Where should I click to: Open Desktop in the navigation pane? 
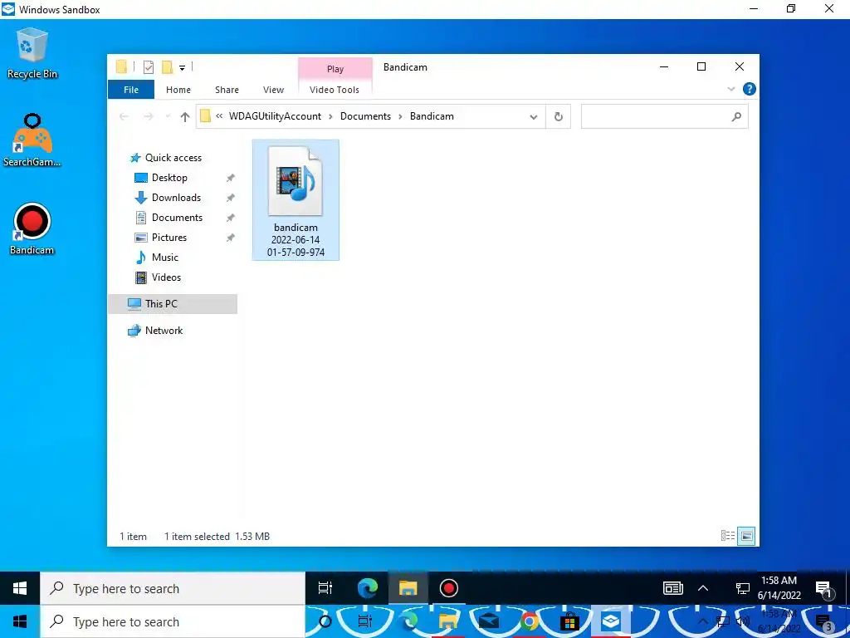click(x=169, y=178)
